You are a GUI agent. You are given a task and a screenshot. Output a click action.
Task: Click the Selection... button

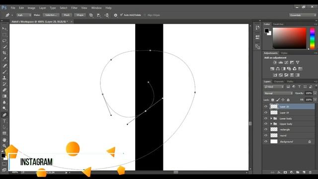click(51, 15)
